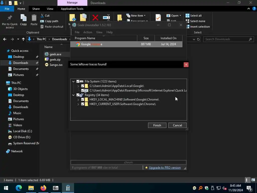The width and height of the screenshot is (257, 193).
Task: Open 7-Zip from taskbar
Action: tap(55, 188)
